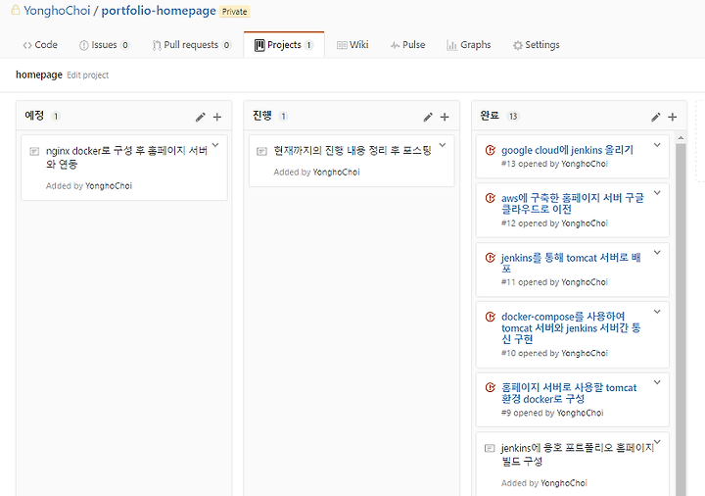Screen dimensions: 705x496
Task: Switch to the Code tab
Action: pyautogui.click(x=40, y=45)
